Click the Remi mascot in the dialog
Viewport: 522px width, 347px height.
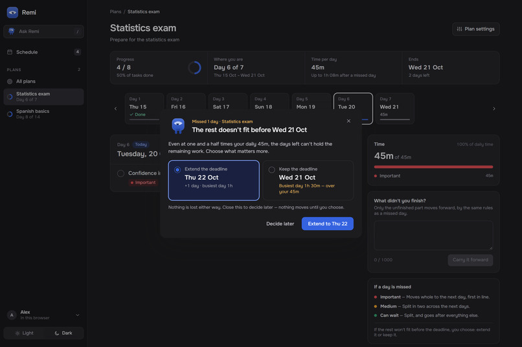178,126
